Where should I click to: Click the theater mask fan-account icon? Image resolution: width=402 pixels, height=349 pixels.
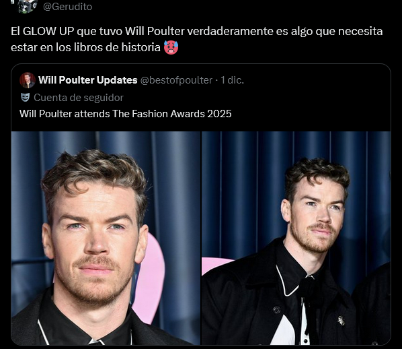click(x=25, y=98)
